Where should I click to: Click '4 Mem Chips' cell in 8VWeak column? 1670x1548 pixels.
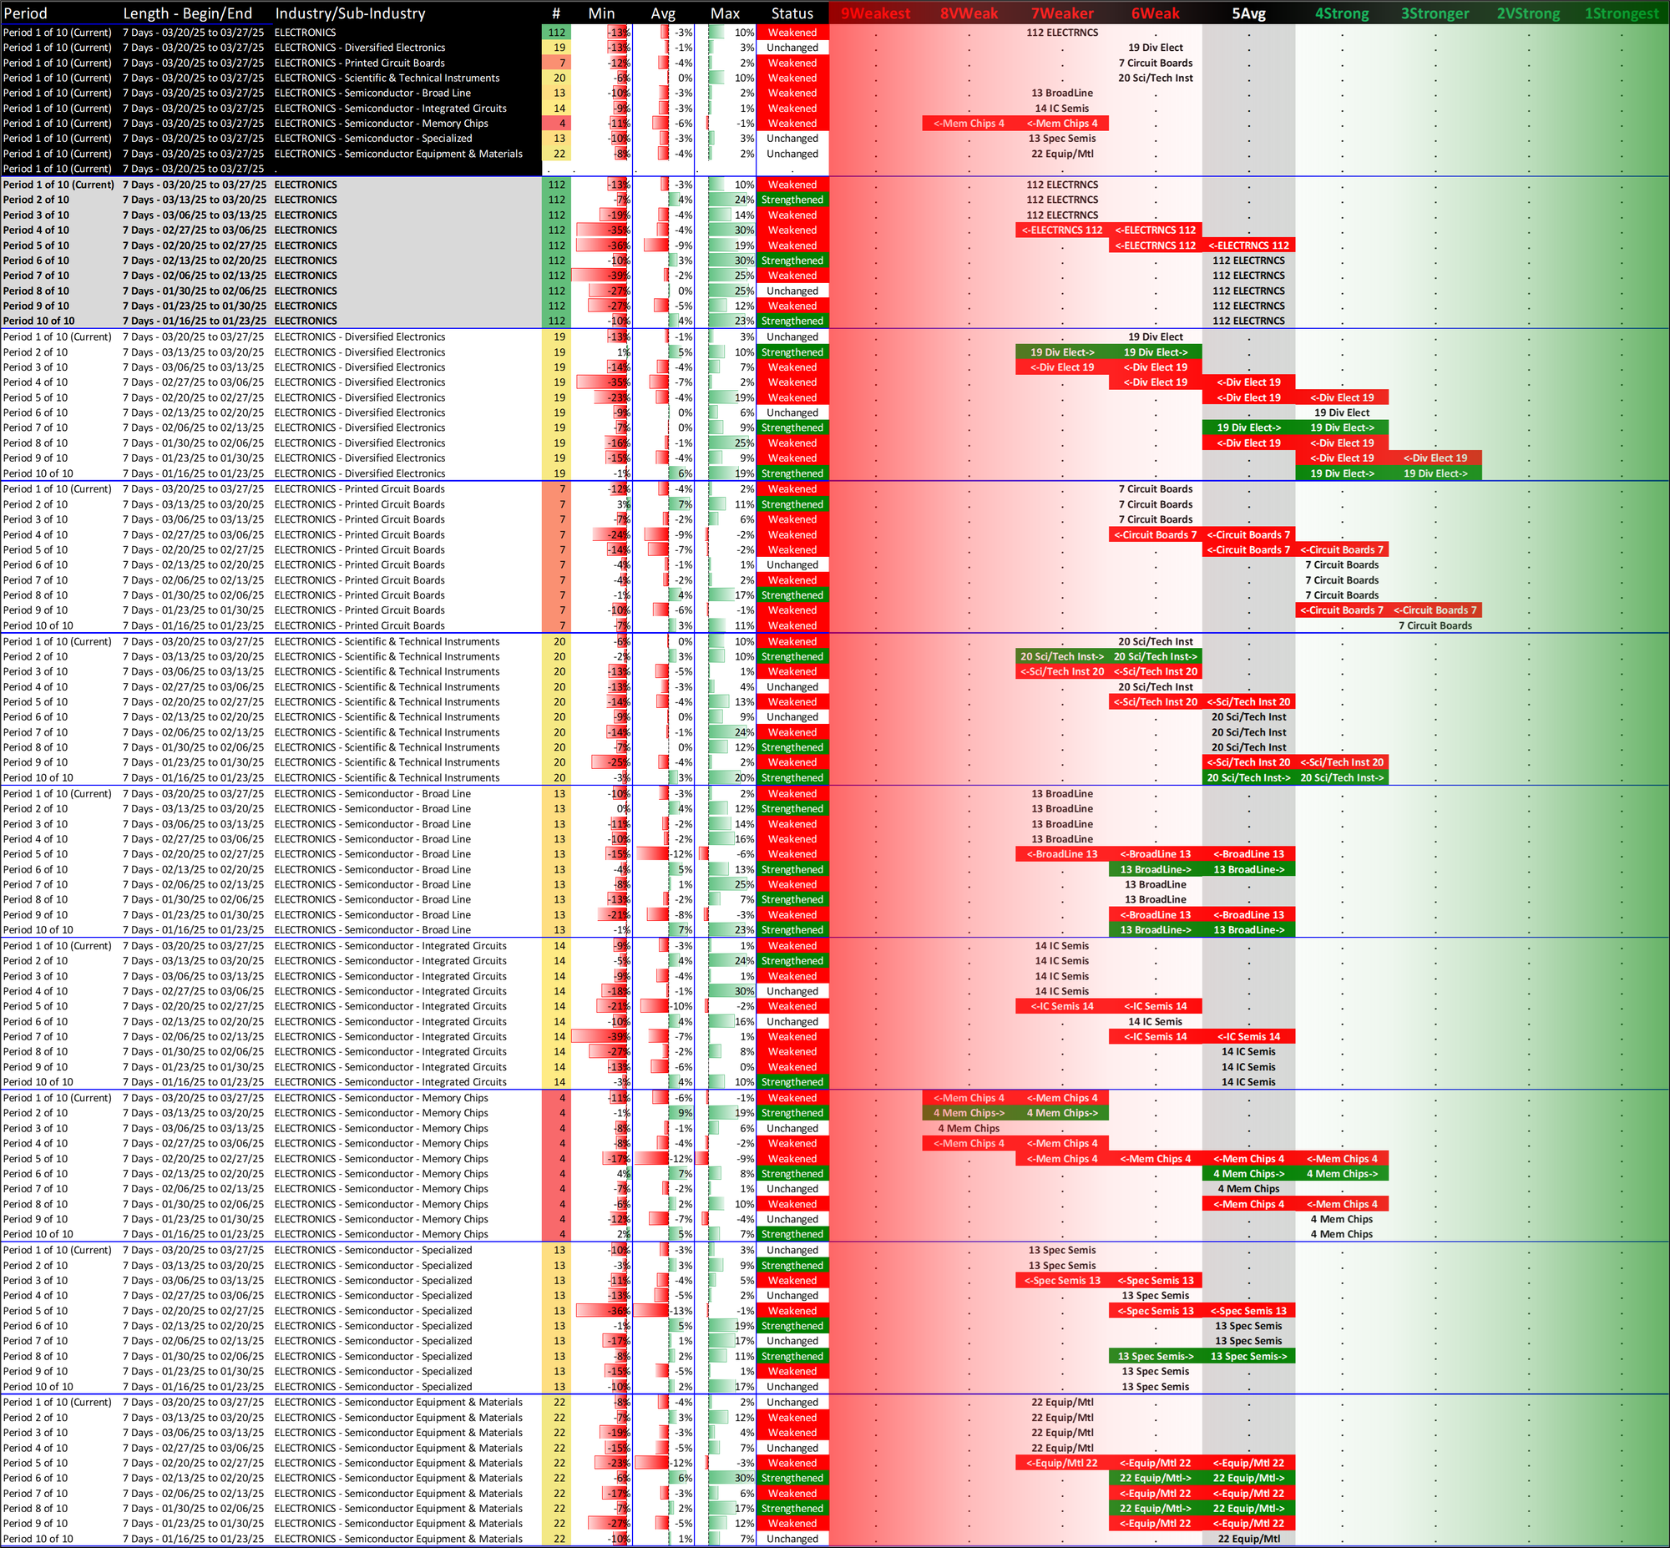[968, 1128]
